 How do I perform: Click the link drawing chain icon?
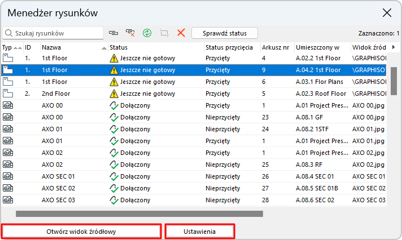tap(113, 33)
